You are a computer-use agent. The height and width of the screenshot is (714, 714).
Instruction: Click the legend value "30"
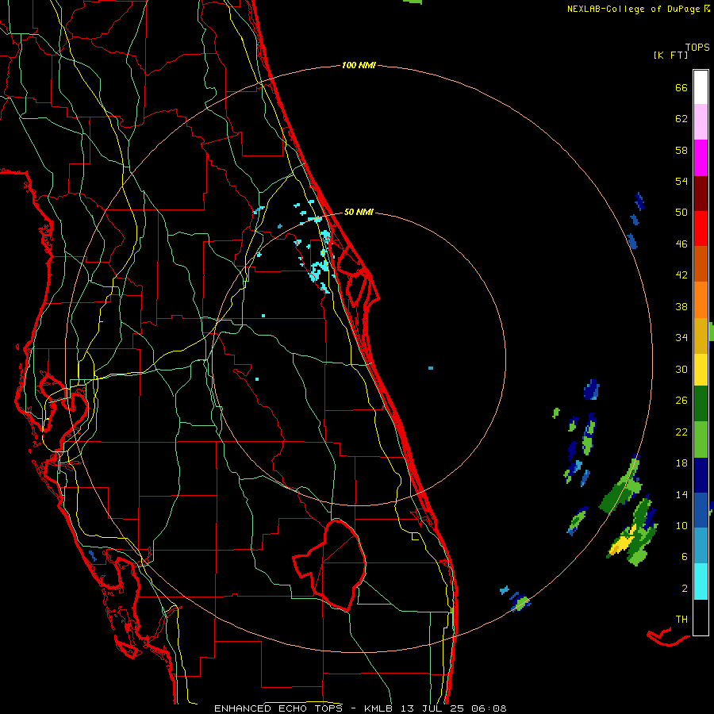click(681, 369)
